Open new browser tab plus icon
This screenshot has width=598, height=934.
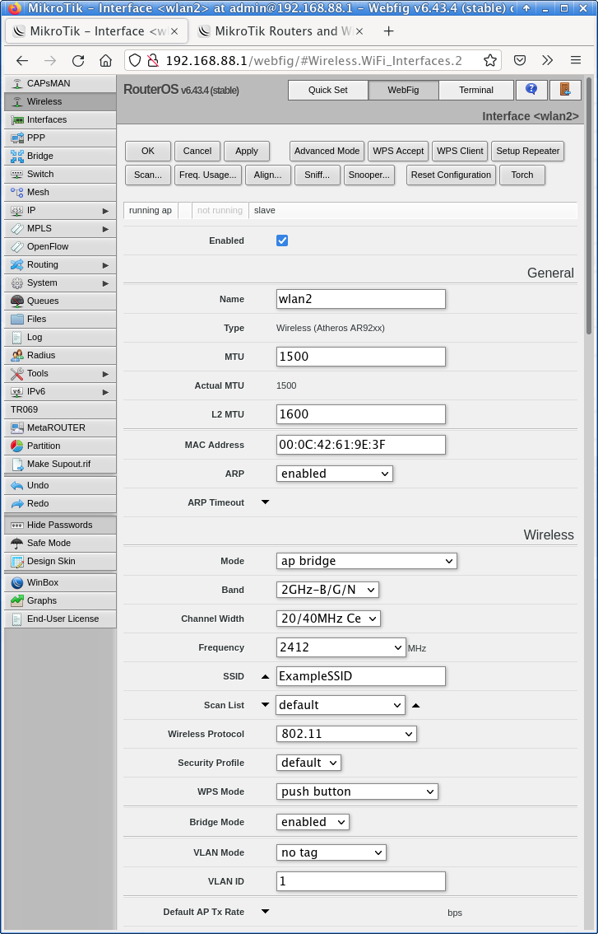point(389,31)
